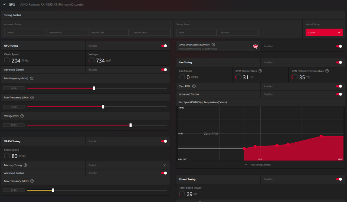Click the GPU Max Frequency value field 2950
The image size is (347, 202).
tap(14, 107)
